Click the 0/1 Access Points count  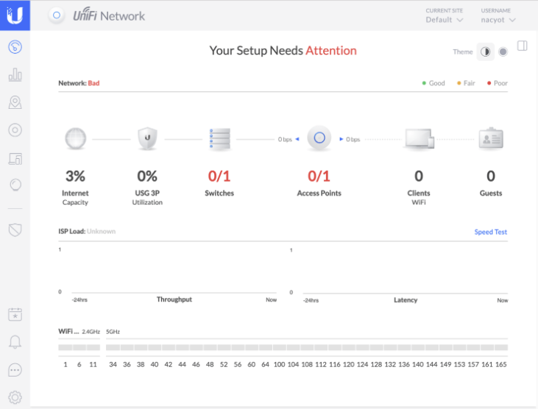(319, 177)
